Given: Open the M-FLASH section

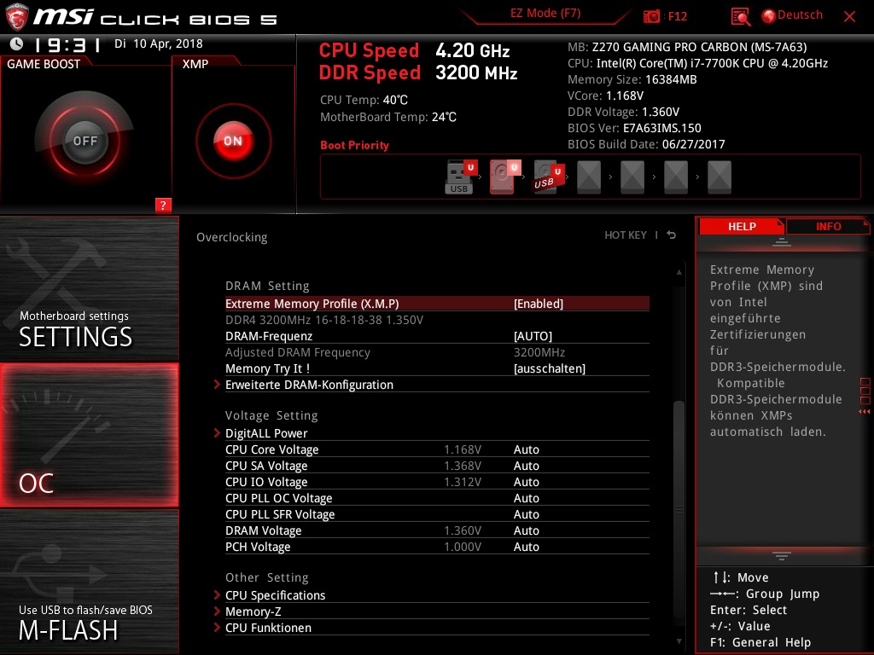Looking at the screenshot, I should pos(89,582).
